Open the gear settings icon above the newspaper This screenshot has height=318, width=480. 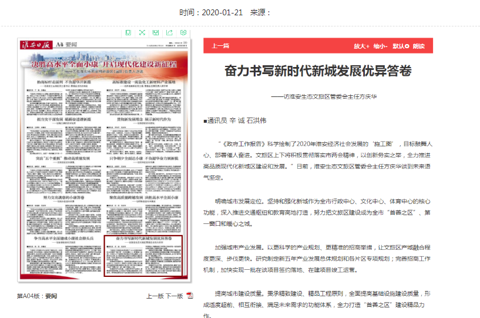pyautogui.click(x=184, y=32)
